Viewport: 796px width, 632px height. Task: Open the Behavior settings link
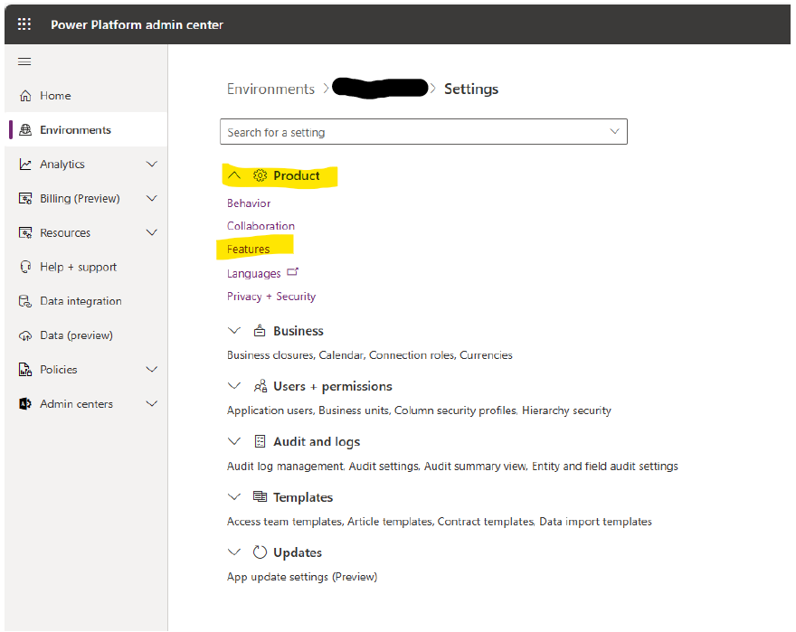(249, 203)
